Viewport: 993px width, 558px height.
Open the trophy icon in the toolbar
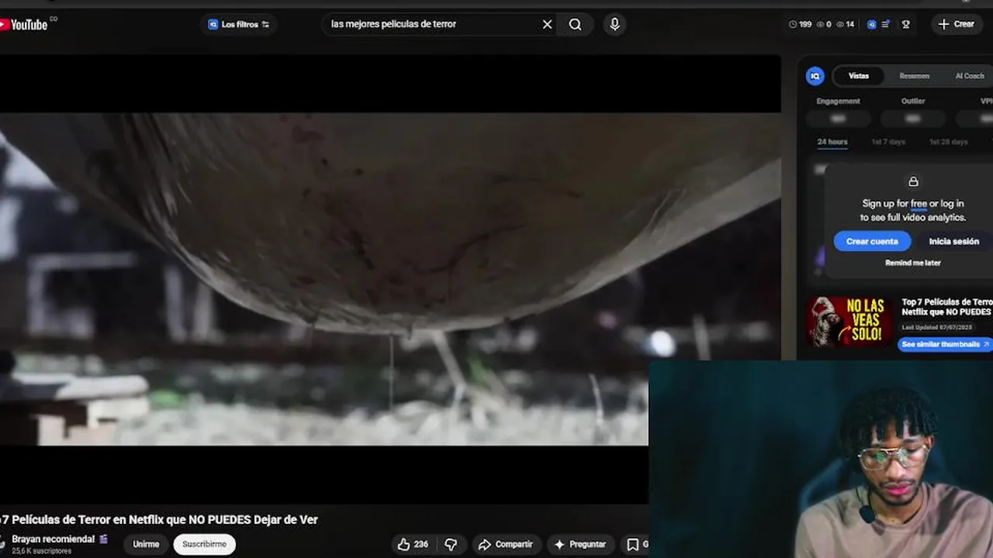(x=905, y=24)
